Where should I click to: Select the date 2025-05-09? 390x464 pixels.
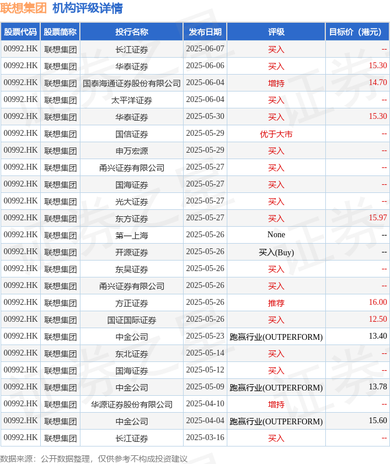click(x=205, y=386)
